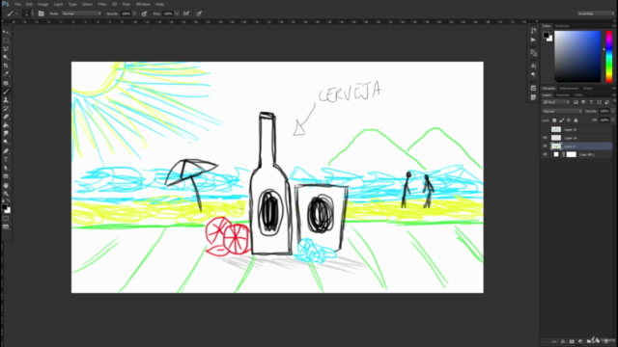
Task: Select the Layer 14 thumbnail
Action: 556,138
